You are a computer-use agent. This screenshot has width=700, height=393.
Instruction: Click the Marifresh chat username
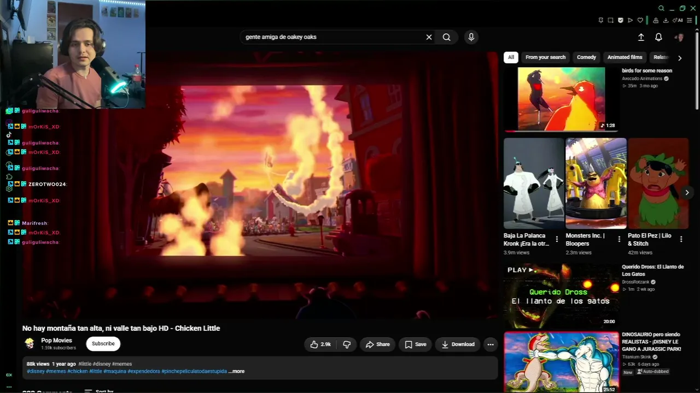click(x=34, y=223)
